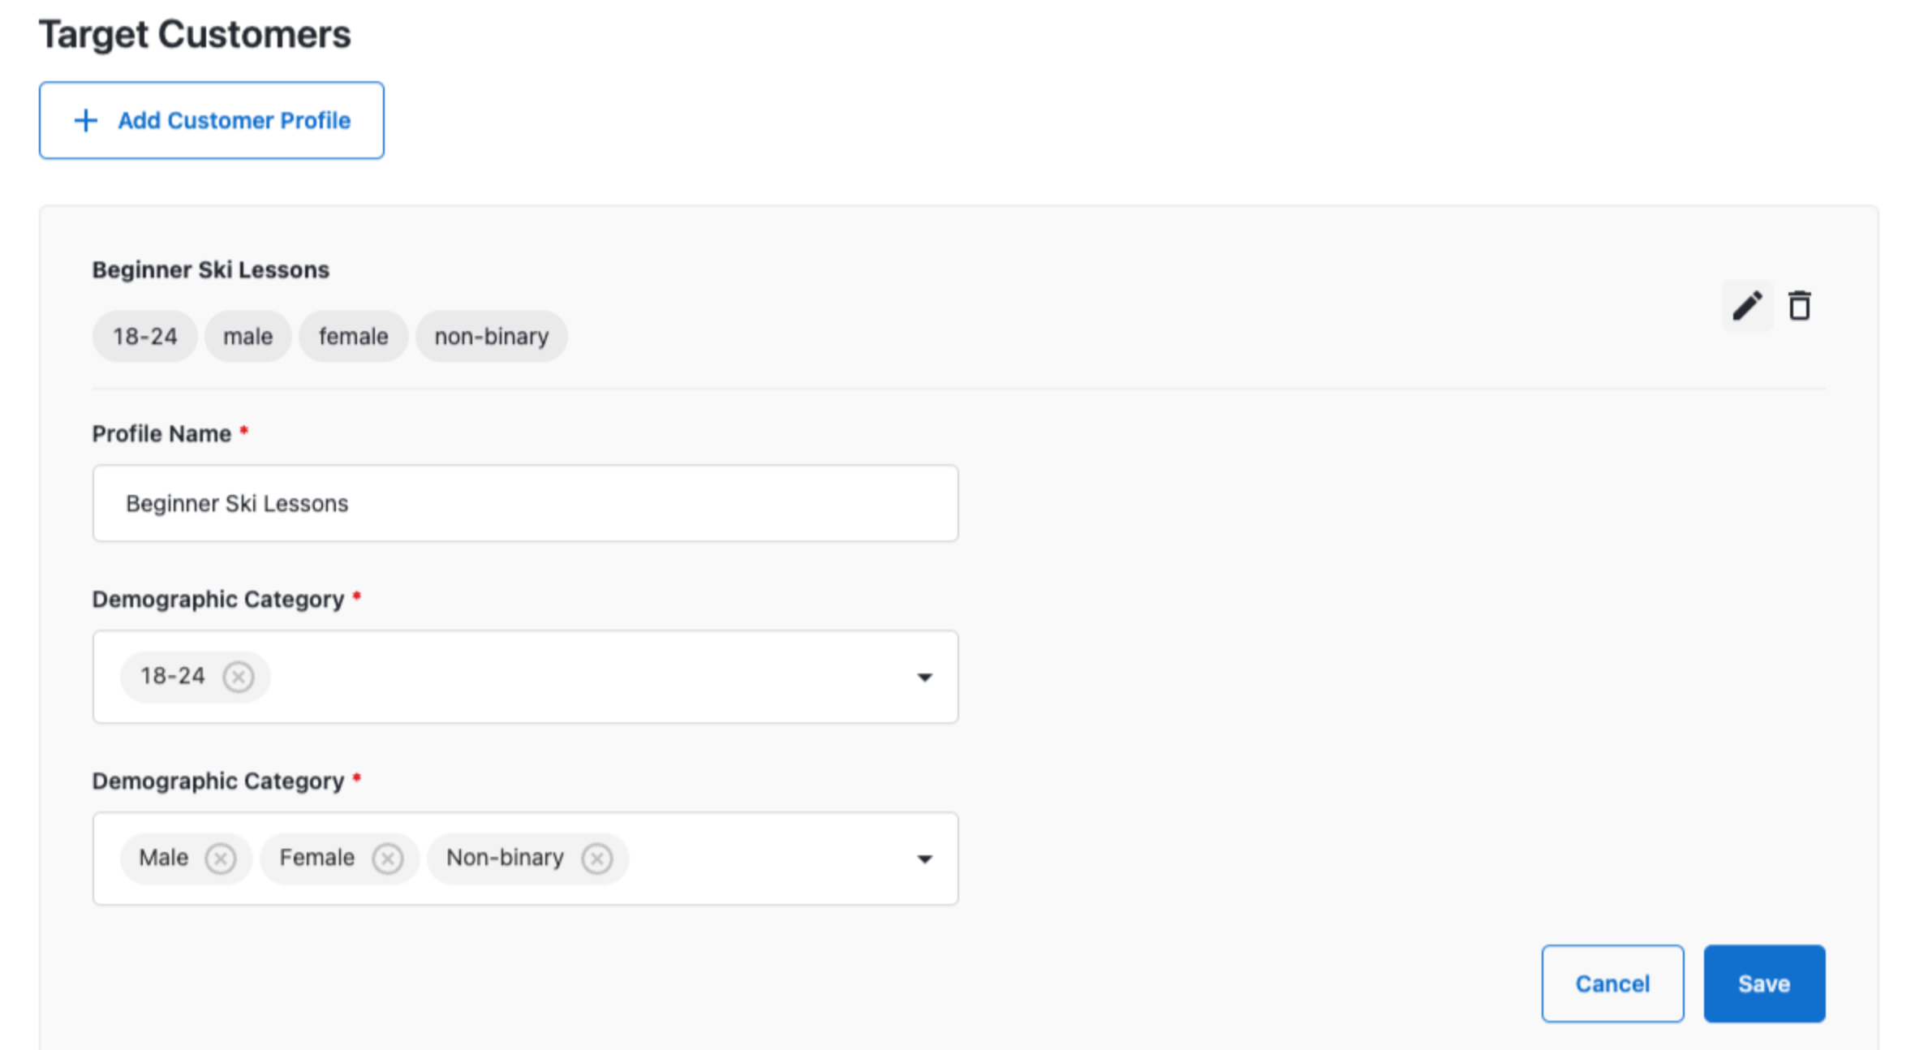Remove the 18-24 chip using its x icon
The width and height of the screenshot is (1928, 1050).
coord(238,676)
